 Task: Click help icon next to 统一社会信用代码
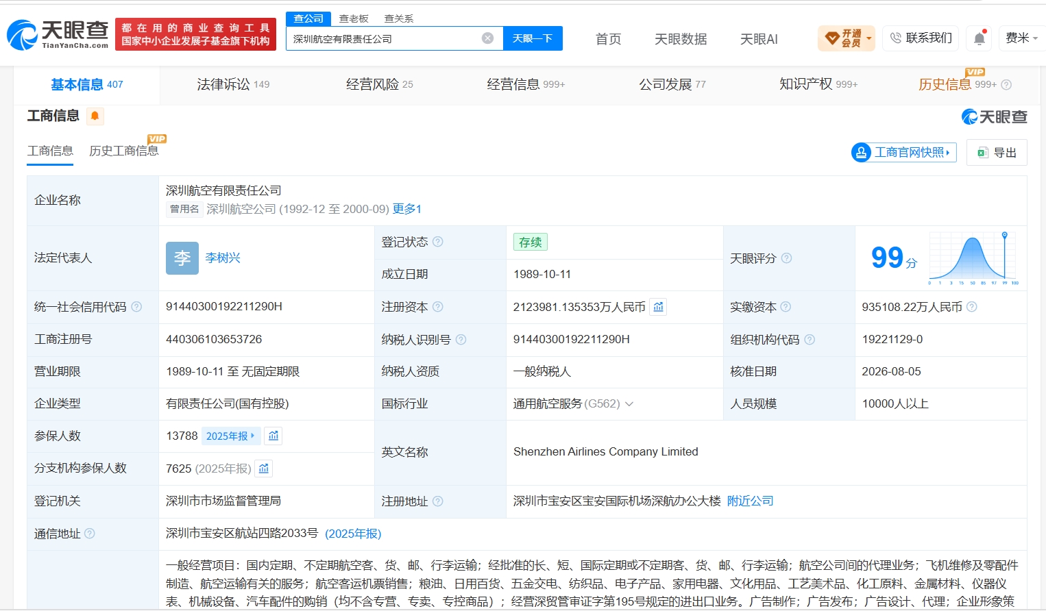(136, 307)
